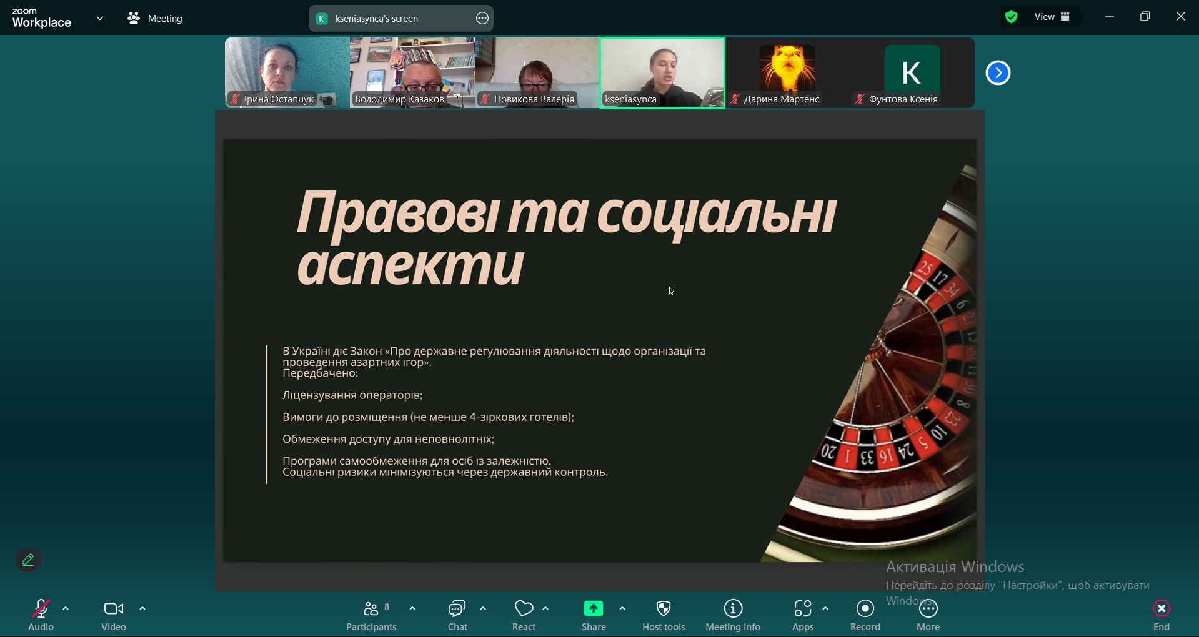The height and width of the screenshot is (637, 1199).
Task: Start recording with the Record button
Action: 865,615
